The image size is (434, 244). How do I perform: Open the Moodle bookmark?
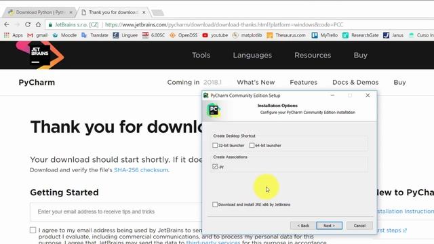click(64, 35)
